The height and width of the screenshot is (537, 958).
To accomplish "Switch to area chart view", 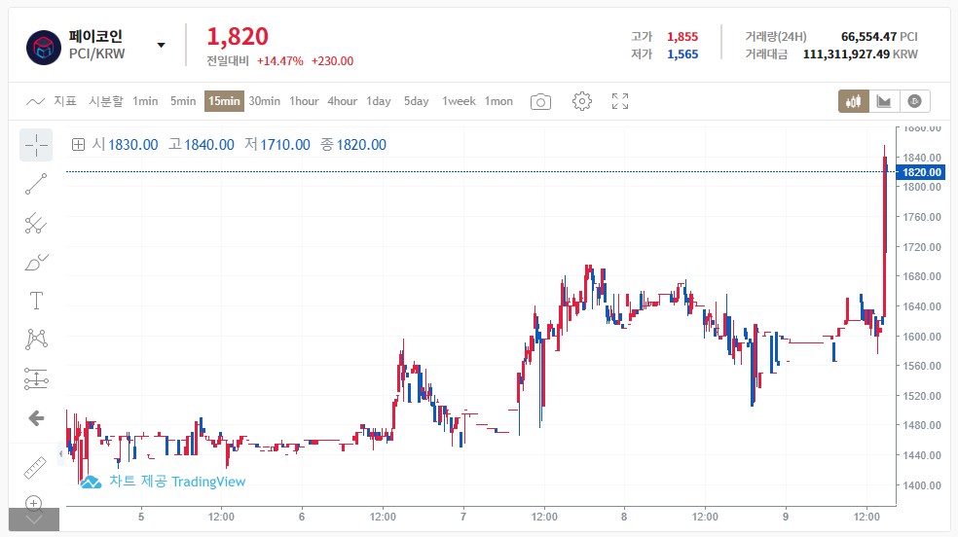I will click(x=883, y=101).
